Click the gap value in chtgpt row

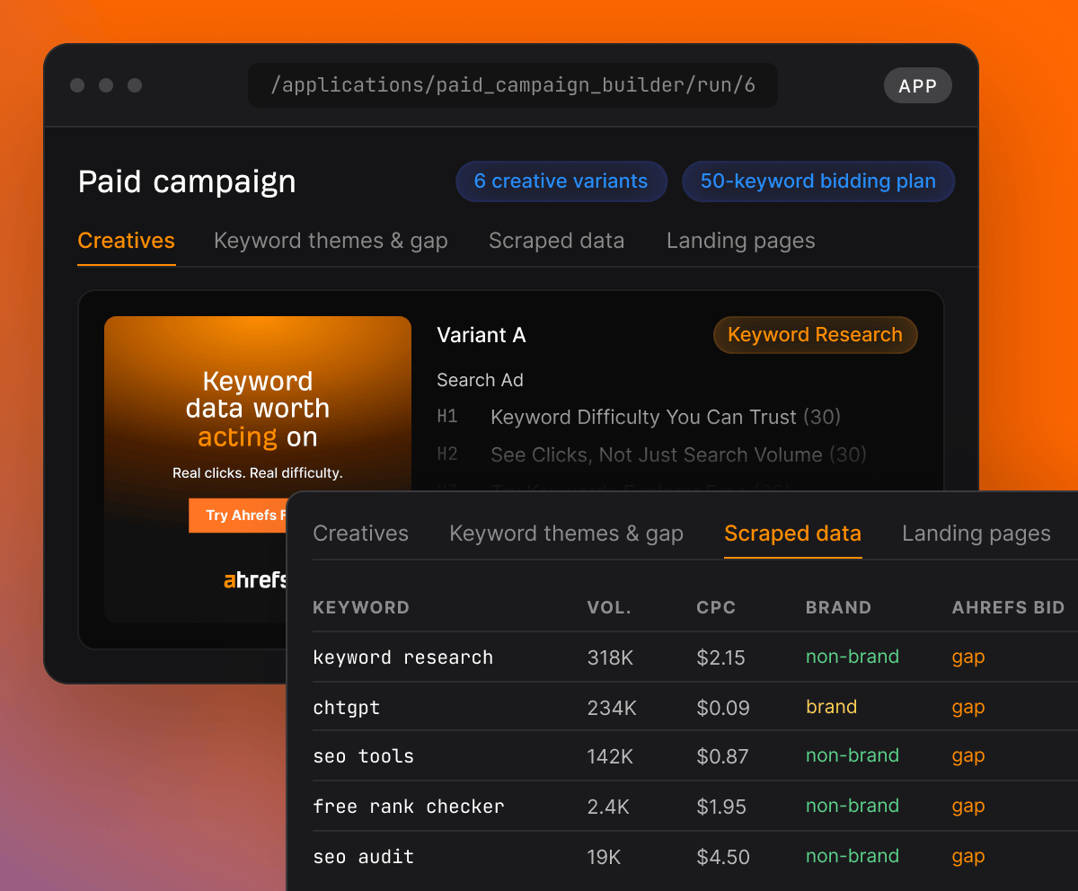pyautogui.click(x=968, y=709)
